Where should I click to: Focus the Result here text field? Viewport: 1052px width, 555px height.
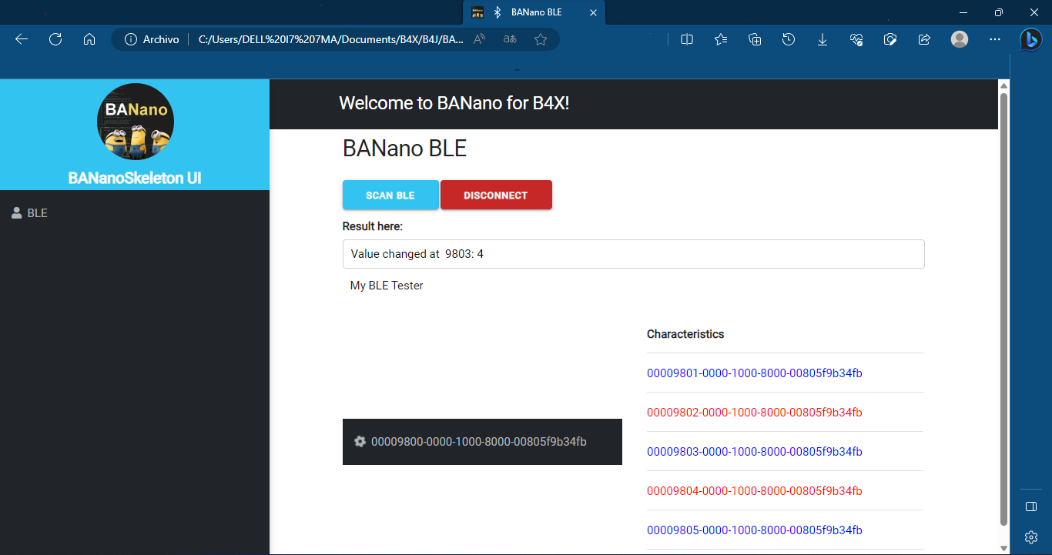click(x=633, y=254)
